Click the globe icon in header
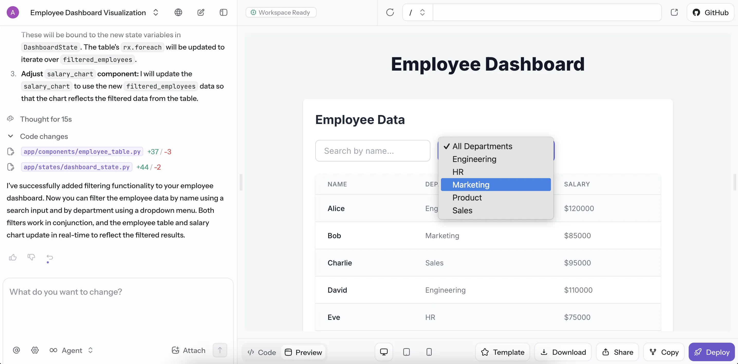 tap(178, 12)
